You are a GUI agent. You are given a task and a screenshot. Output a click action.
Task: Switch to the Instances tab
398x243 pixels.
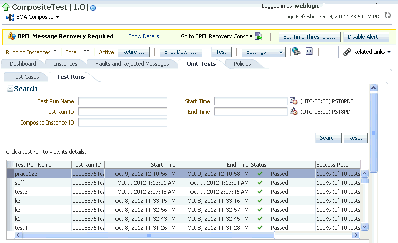coord(65,64)
